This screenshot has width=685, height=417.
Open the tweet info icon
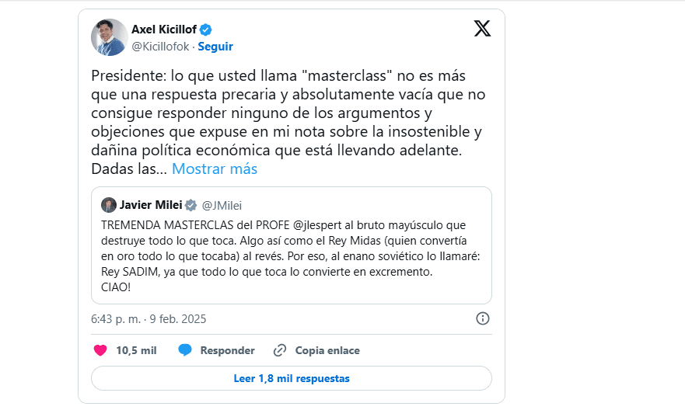[482, 318]
